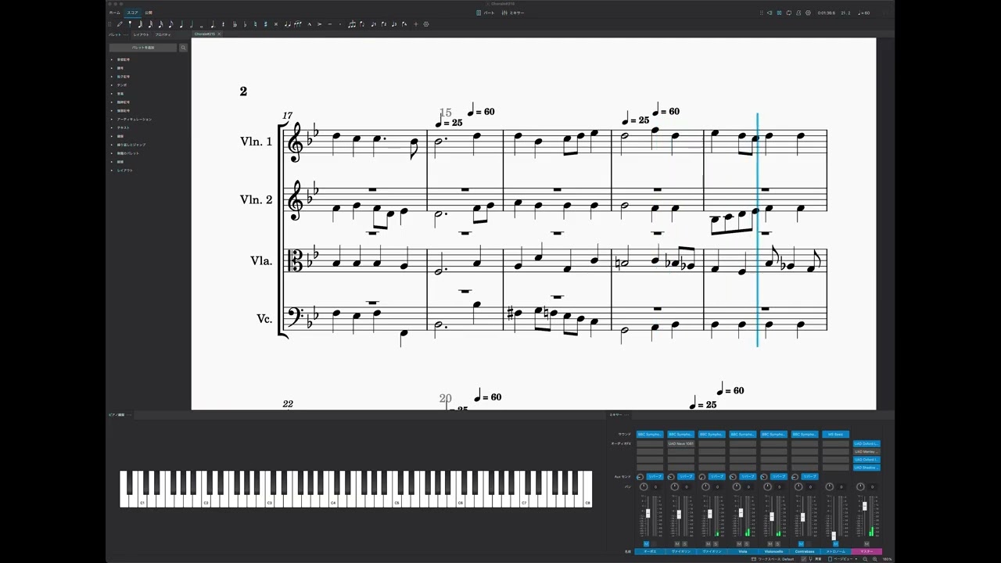The image size is (1001, 563).
Task: Close the Chorale#215 score tab
Action: (x=219, y=34)
